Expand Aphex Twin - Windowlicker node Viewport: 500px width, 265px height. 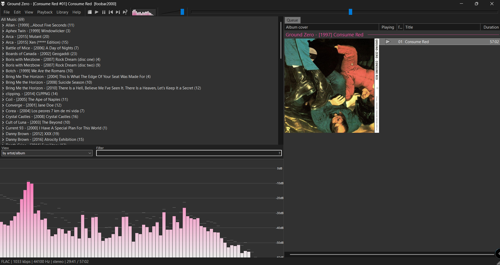3,31
